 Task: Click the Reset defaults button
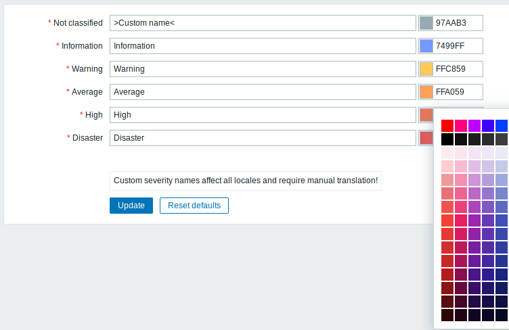coord(194,206)
